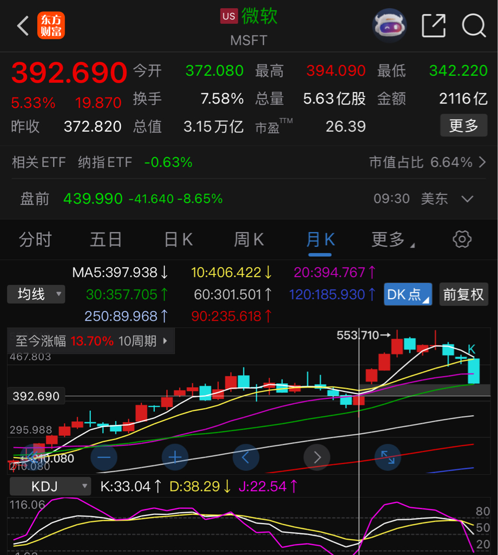Tap the K signal marker on chart
The image size is (498, 555).
pyautogui.click(x=471, y=349)
